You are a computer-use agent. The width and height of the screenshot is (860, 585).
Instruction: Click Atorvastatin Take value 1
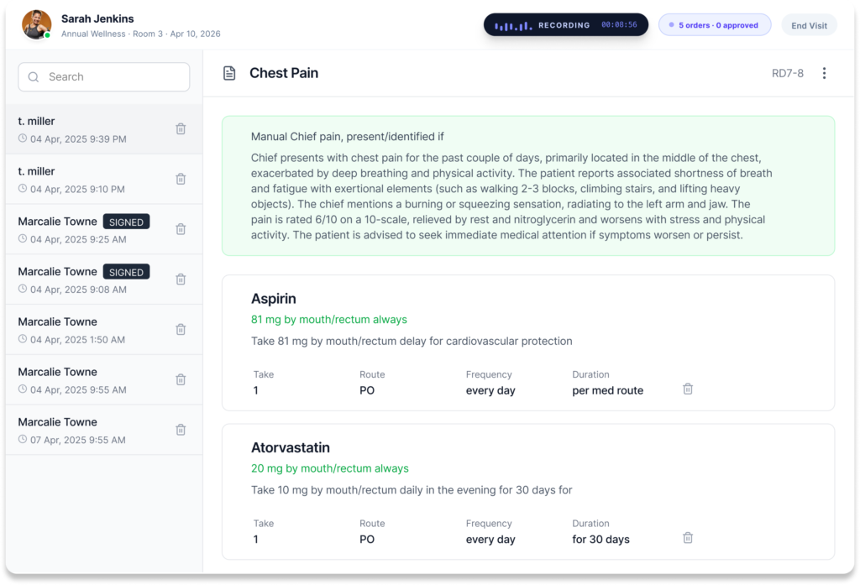255,540
